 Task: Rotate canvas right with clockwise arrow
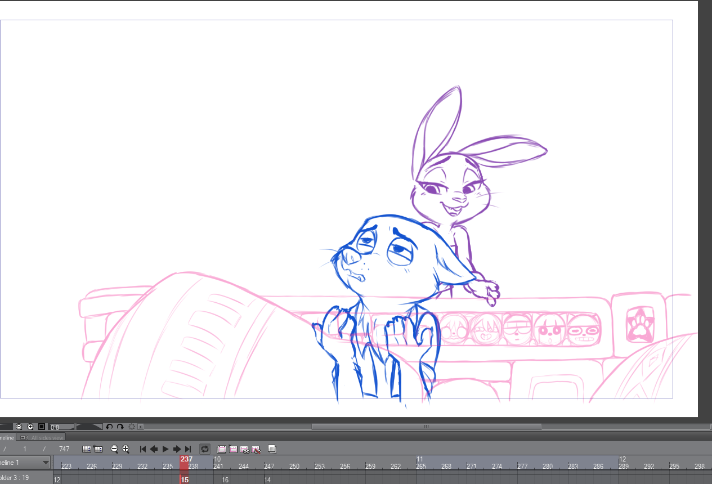120,427
